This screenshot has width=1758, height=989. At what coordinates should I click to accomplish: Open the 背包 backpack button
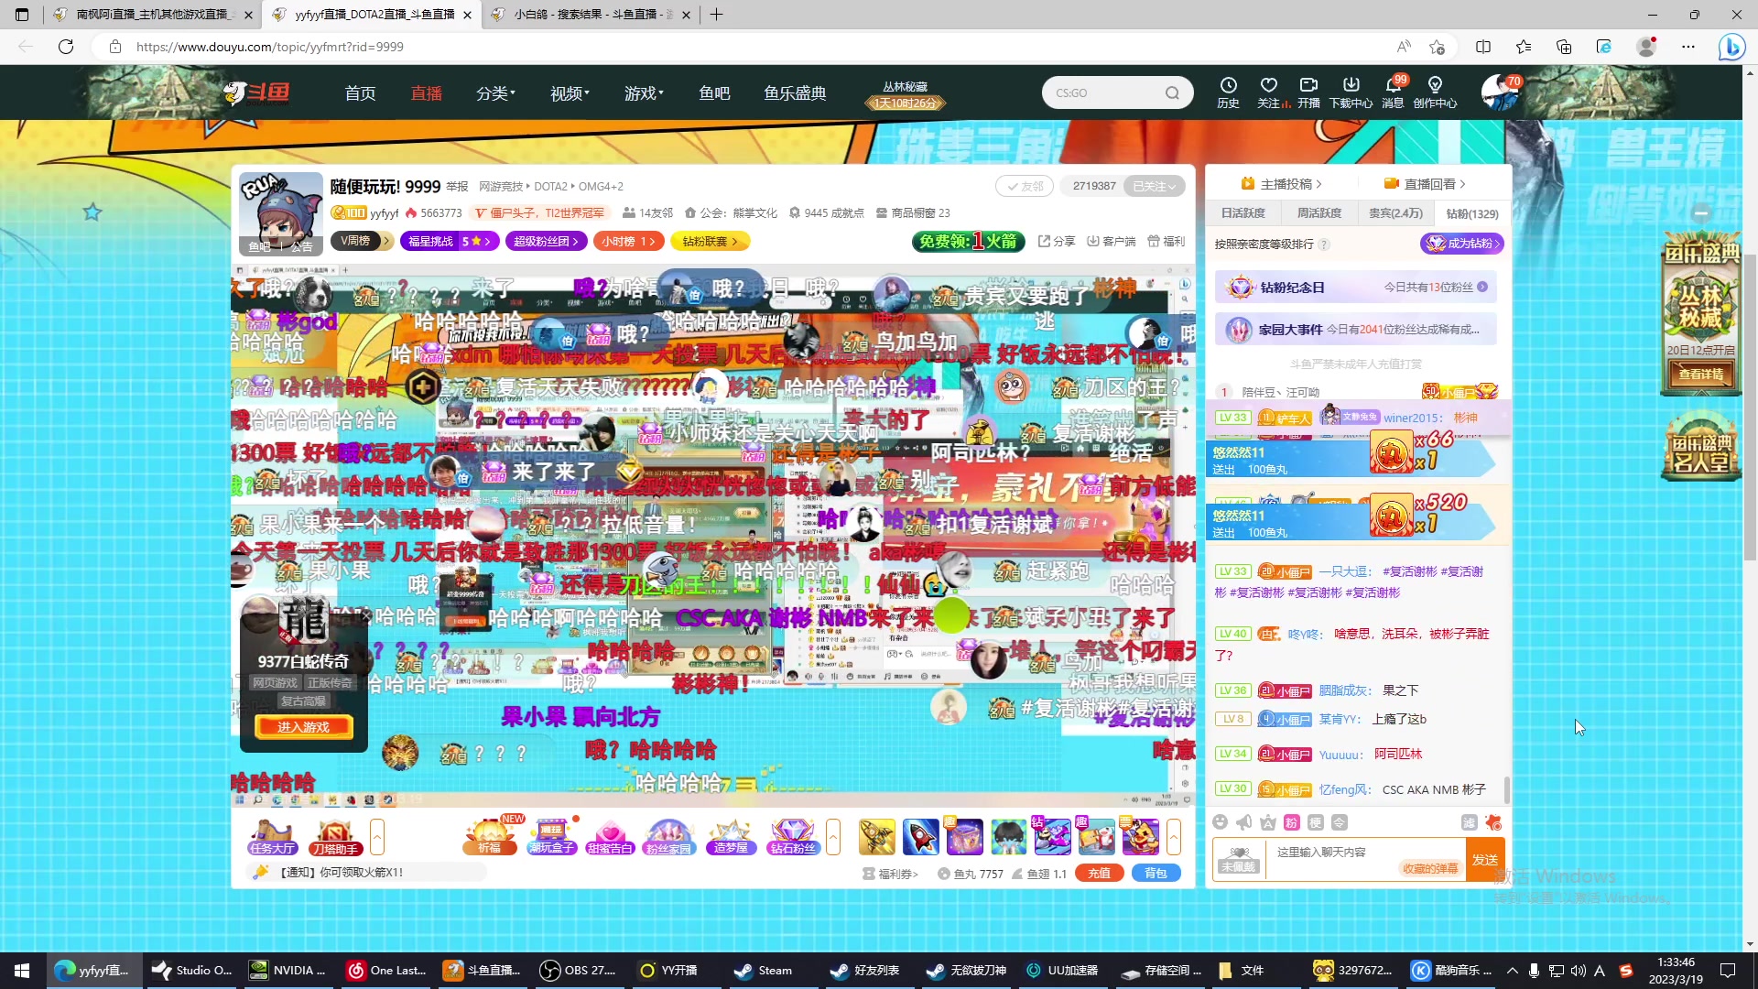[x=1156, y=874]
